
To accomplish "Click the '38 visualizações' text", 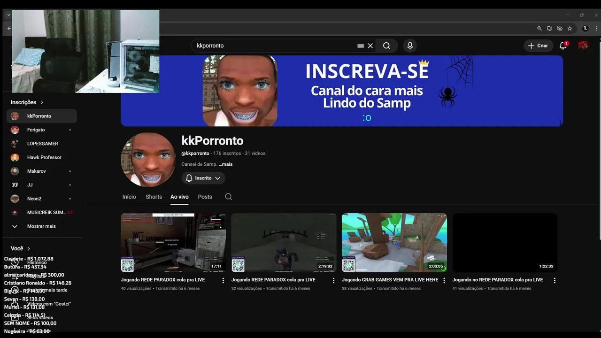I will click(x=357, y=288).
